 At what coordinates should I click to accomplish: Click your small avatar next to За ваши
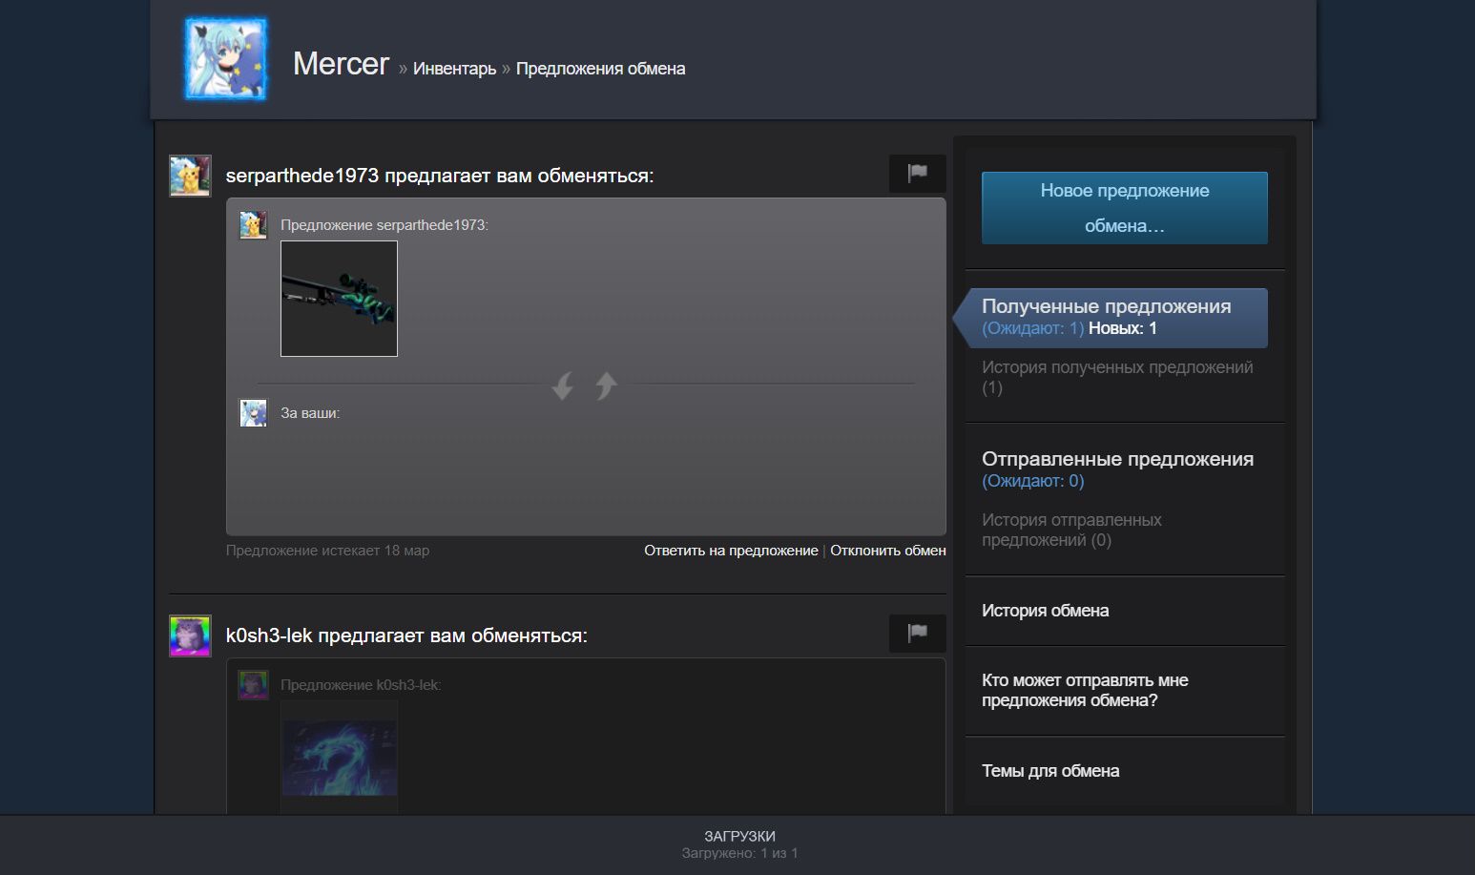click(x=253, y=413)
